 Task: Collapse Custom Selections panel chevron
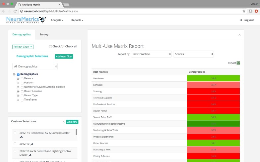coord(64,122)
